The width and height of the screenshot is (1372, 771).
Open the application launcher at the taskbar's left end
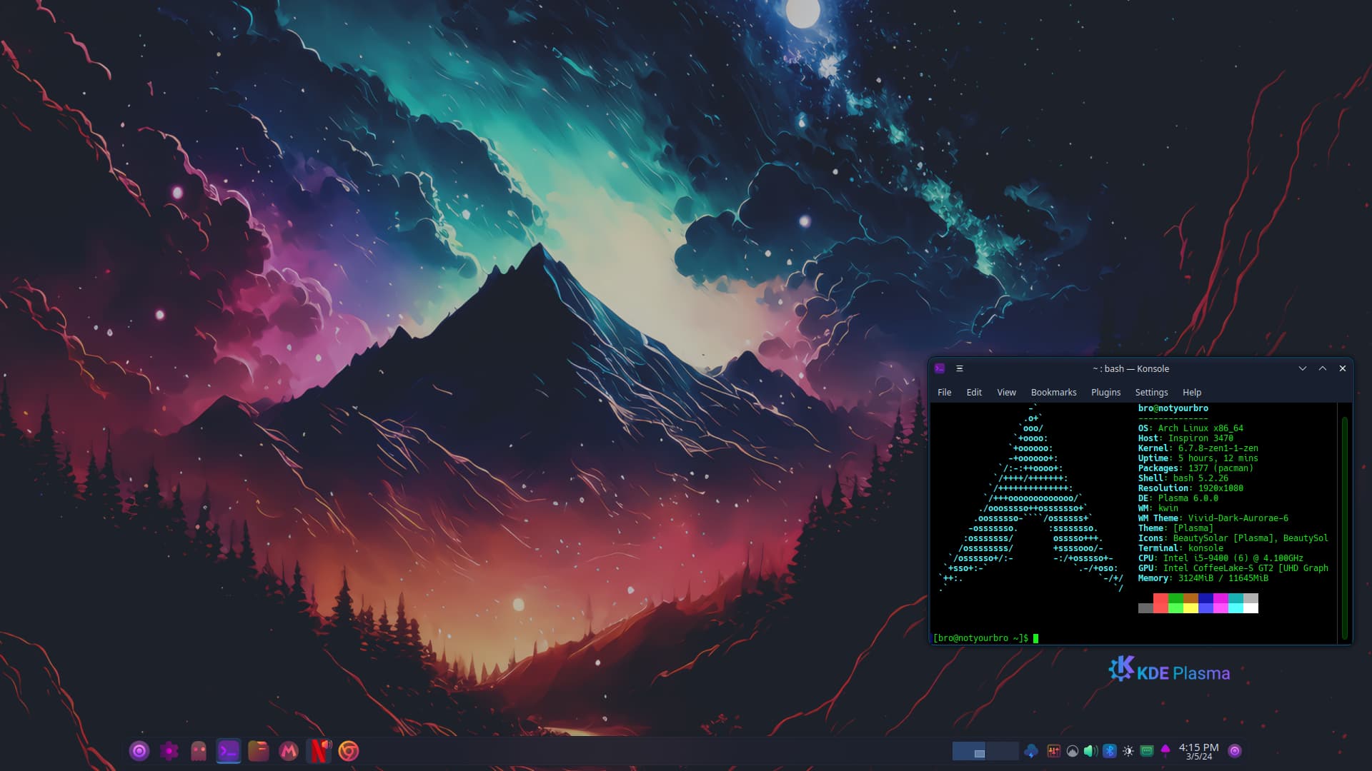139,750
